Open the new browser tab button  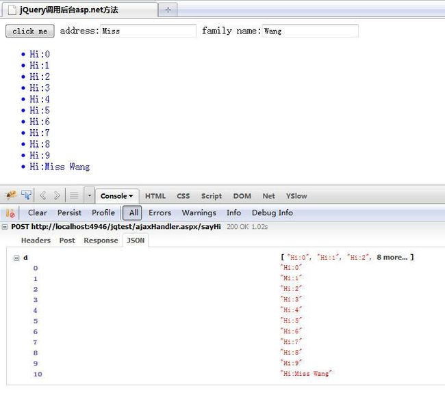pyautogui.click(x=168, y=10)
